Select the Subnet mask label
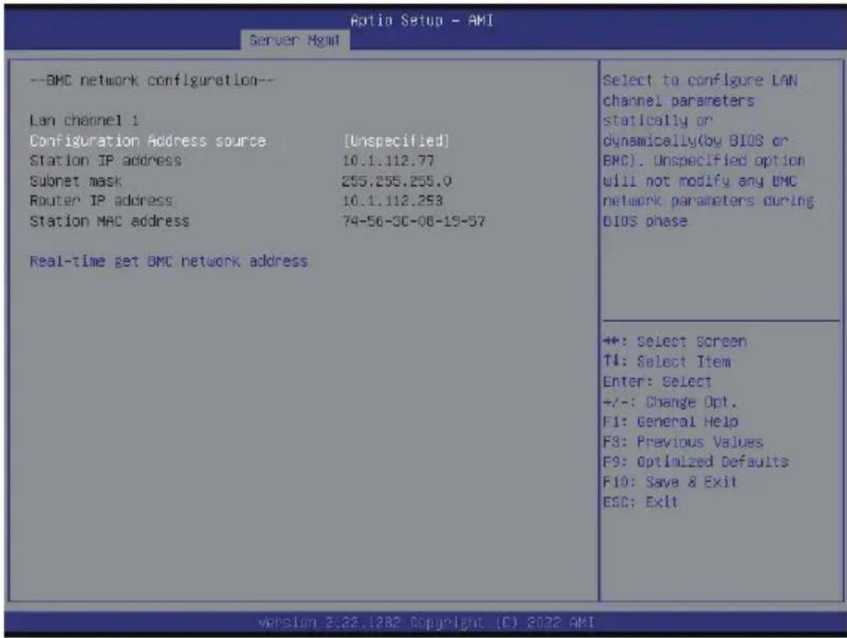 pos(76,181)
